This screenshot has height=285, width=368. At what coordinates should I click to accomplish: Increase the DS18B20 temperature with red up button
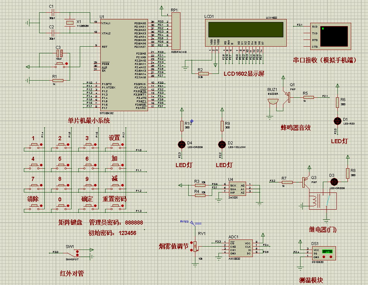(x=331, y=257)
